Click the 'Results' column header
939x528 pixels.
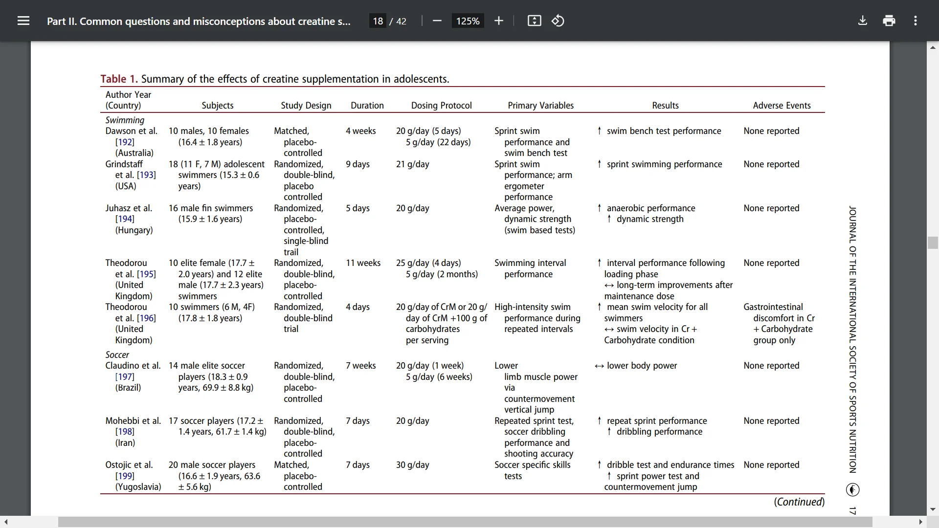665,106
